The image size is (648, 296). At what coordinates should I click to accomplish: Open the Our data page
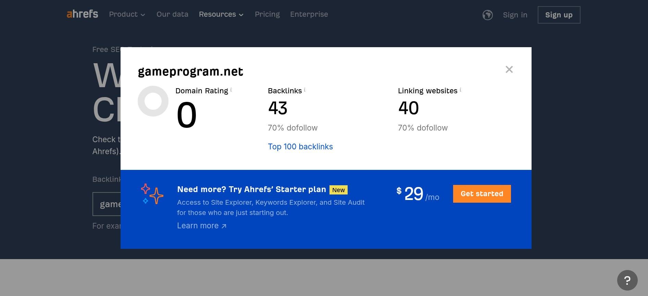tap(172, 14)
